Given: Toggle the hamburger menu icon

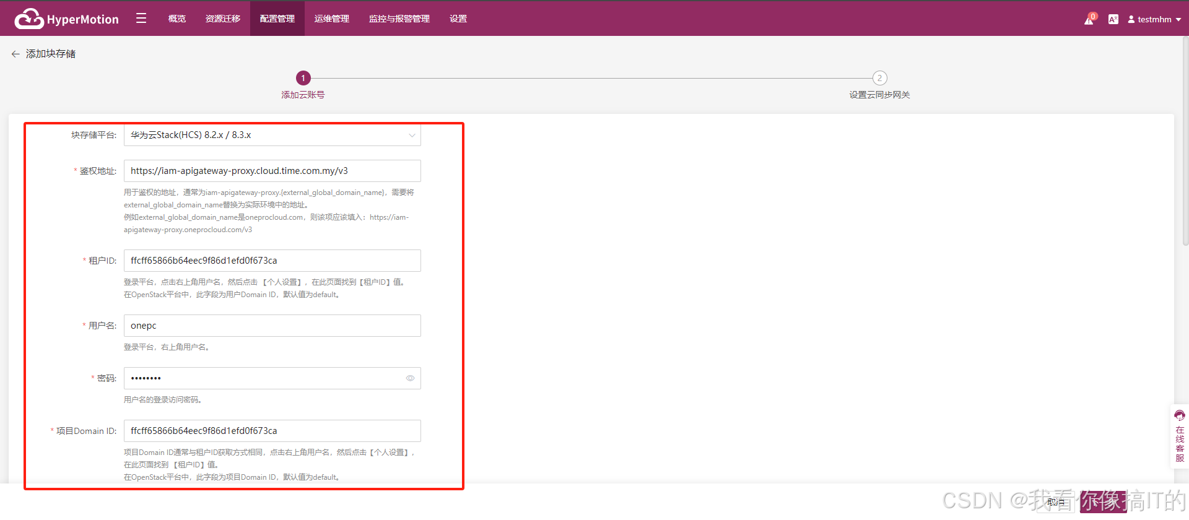Looking at the screenshot, I should pyautogui.click(x=141, y=19).
